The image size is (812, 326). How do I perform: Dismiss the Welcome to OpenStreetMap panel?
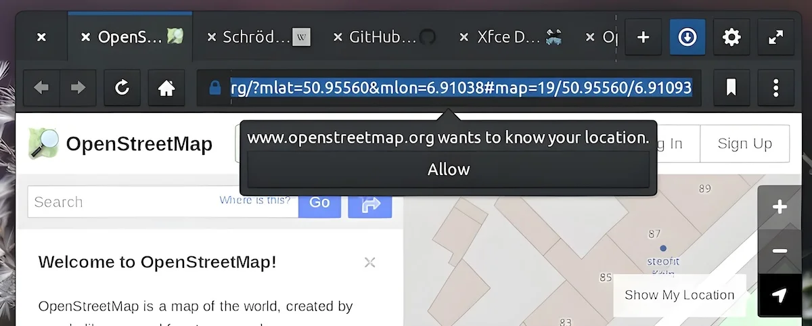coord(369,262)
